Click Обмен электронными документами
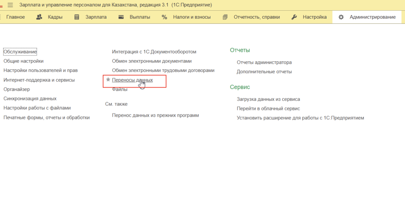 (152, 61)
